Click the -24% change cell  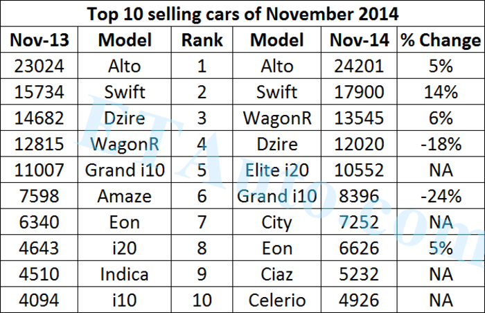click(440, 196)
